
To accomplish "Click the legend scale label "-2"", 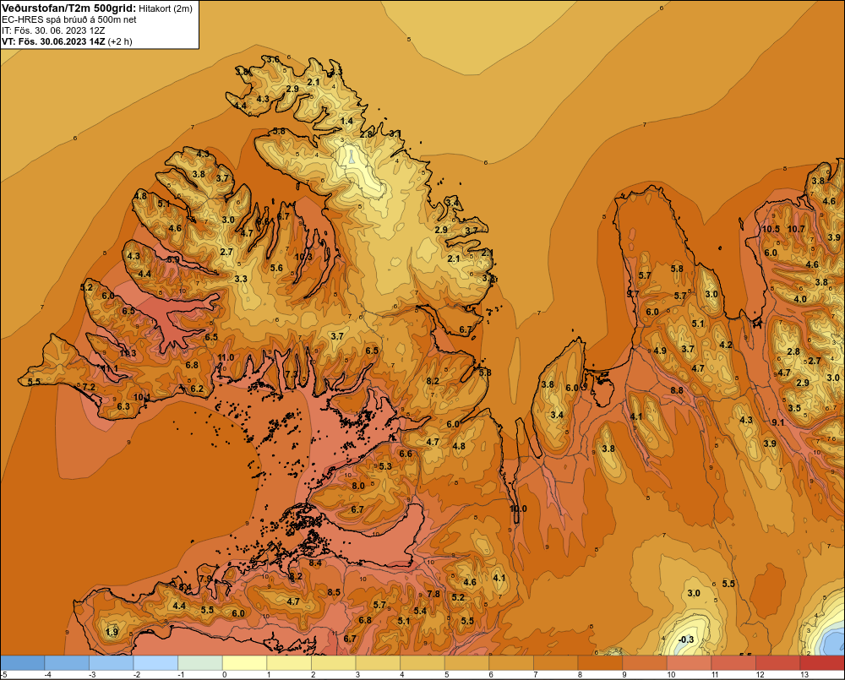I will click(x=137, y=675).
